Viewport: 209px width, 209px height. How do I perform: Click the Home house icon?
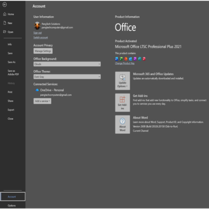pos(5,14)
